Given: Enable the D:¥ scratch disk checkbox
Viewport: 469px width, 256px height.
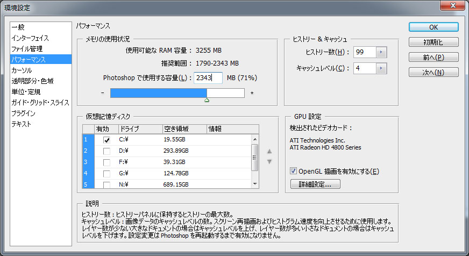Looking at the screenshot, I should pyautogui.click(x=106, y=151).
